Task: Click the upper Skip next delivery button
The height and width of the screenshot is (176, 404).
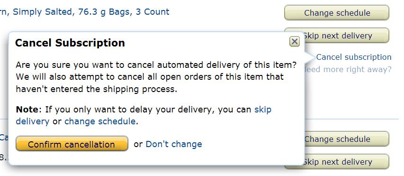Action: (345, 36)
